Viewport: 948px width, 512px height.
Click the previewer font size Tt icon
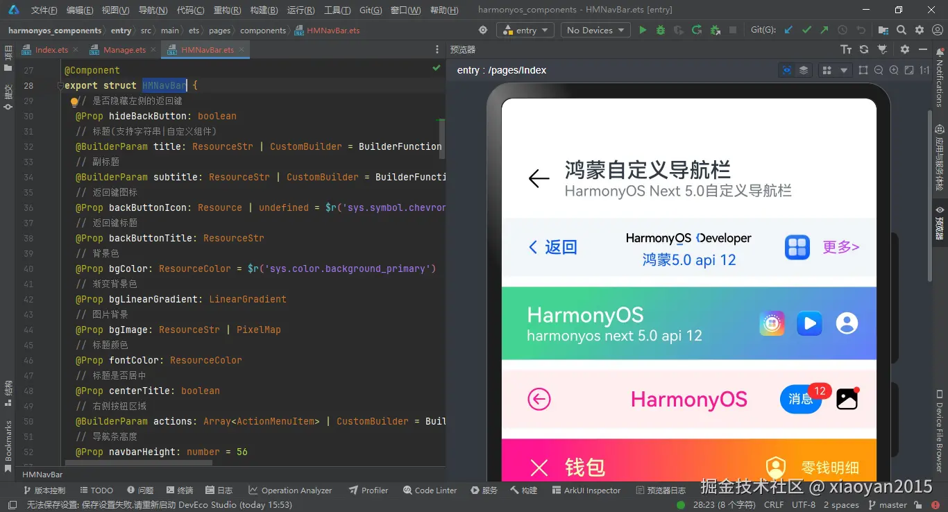pos(846,49)
